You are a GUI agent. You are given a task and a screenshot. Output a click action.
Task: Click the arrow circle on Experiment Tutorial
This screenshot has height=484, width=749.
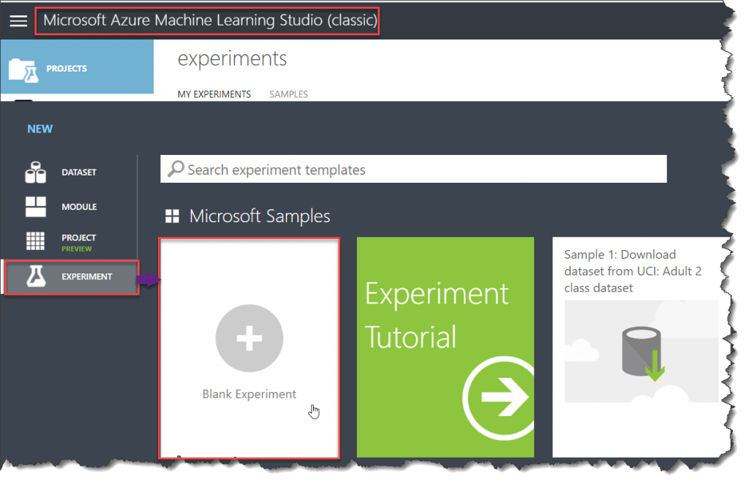click(499, 397)
